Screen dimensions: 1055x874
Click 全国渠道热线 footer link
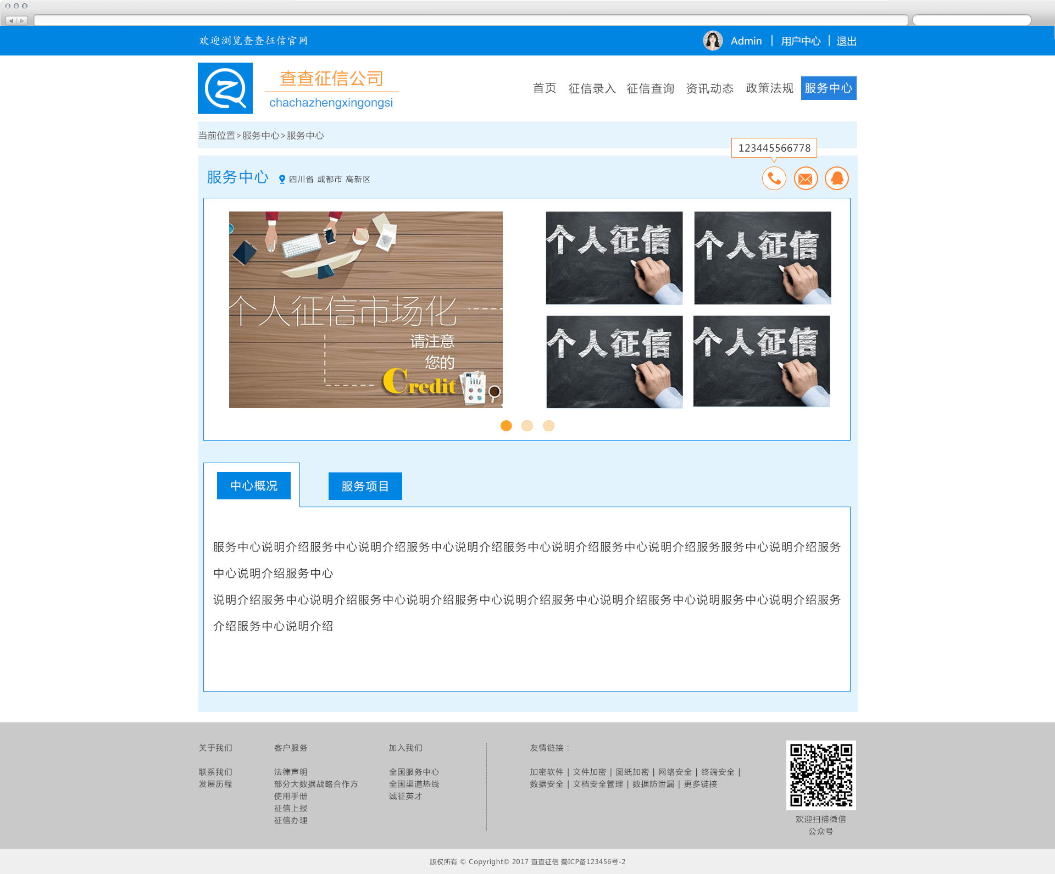[414, 784]
